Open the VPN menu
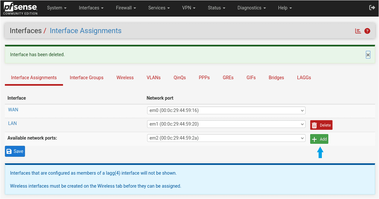This screenshot has width=379, height=199. 189,8
